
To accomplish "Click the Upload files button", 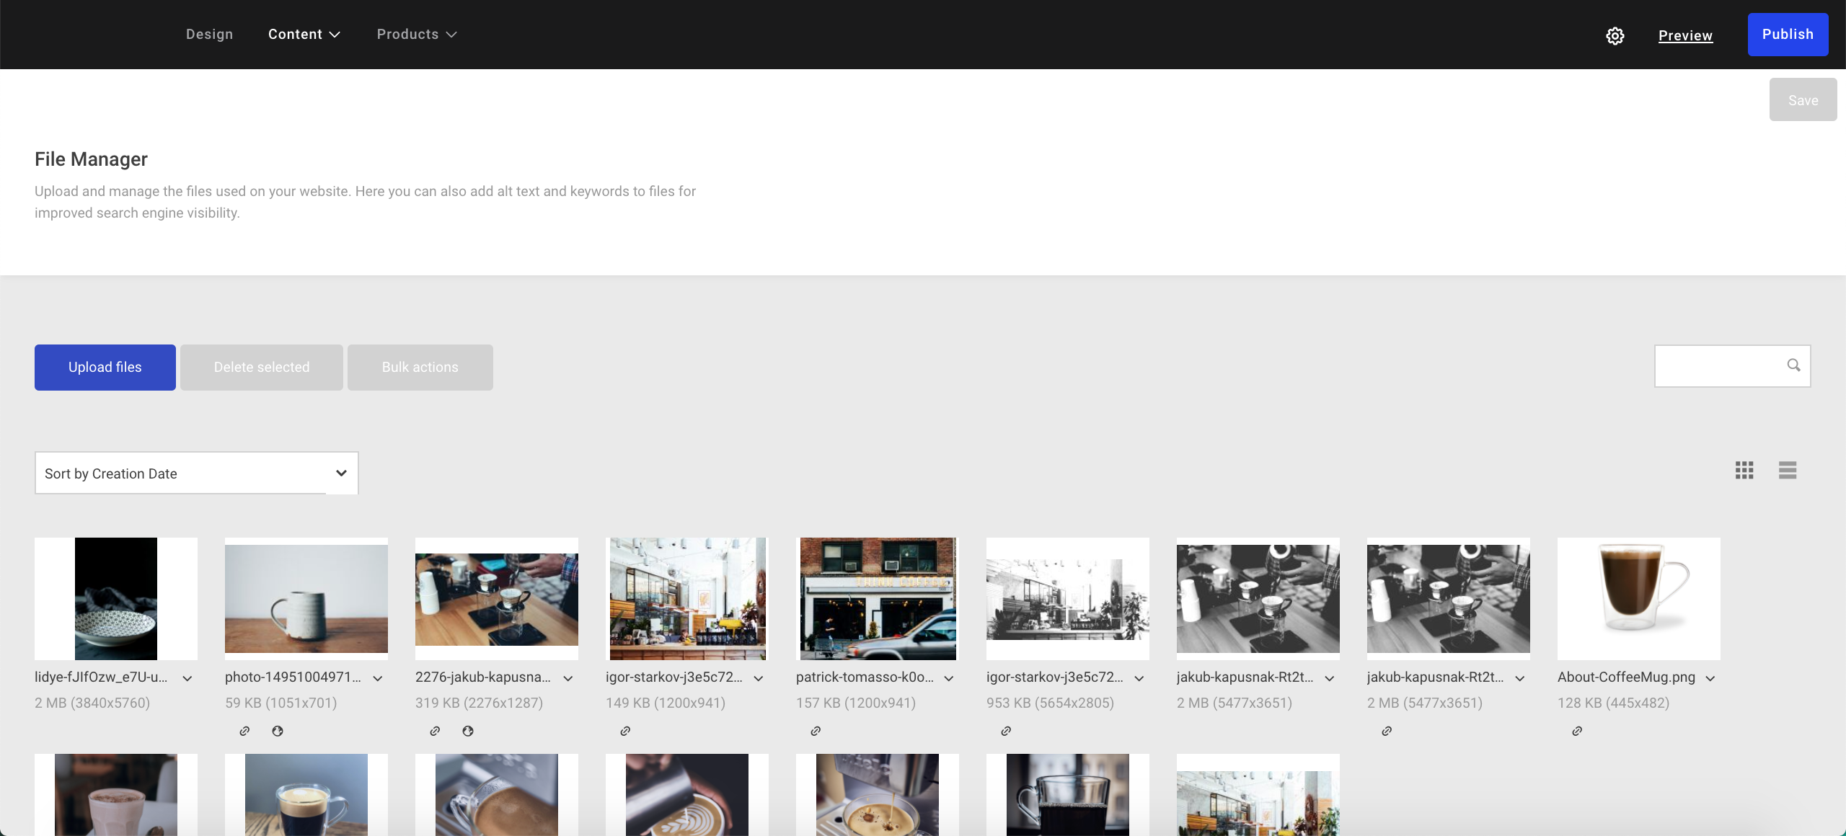I will (x=105, y=368).
